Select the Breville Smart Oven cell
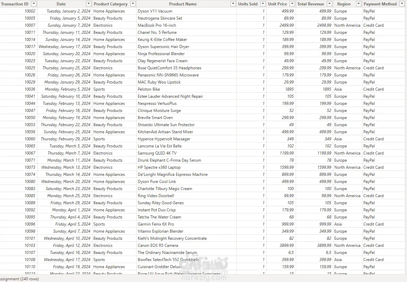Screen dimensions: 407x282 point(186,118)
